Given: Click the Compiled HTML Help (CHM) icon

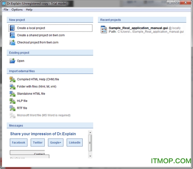Looking at the screenshot, I should click(13, 79).
